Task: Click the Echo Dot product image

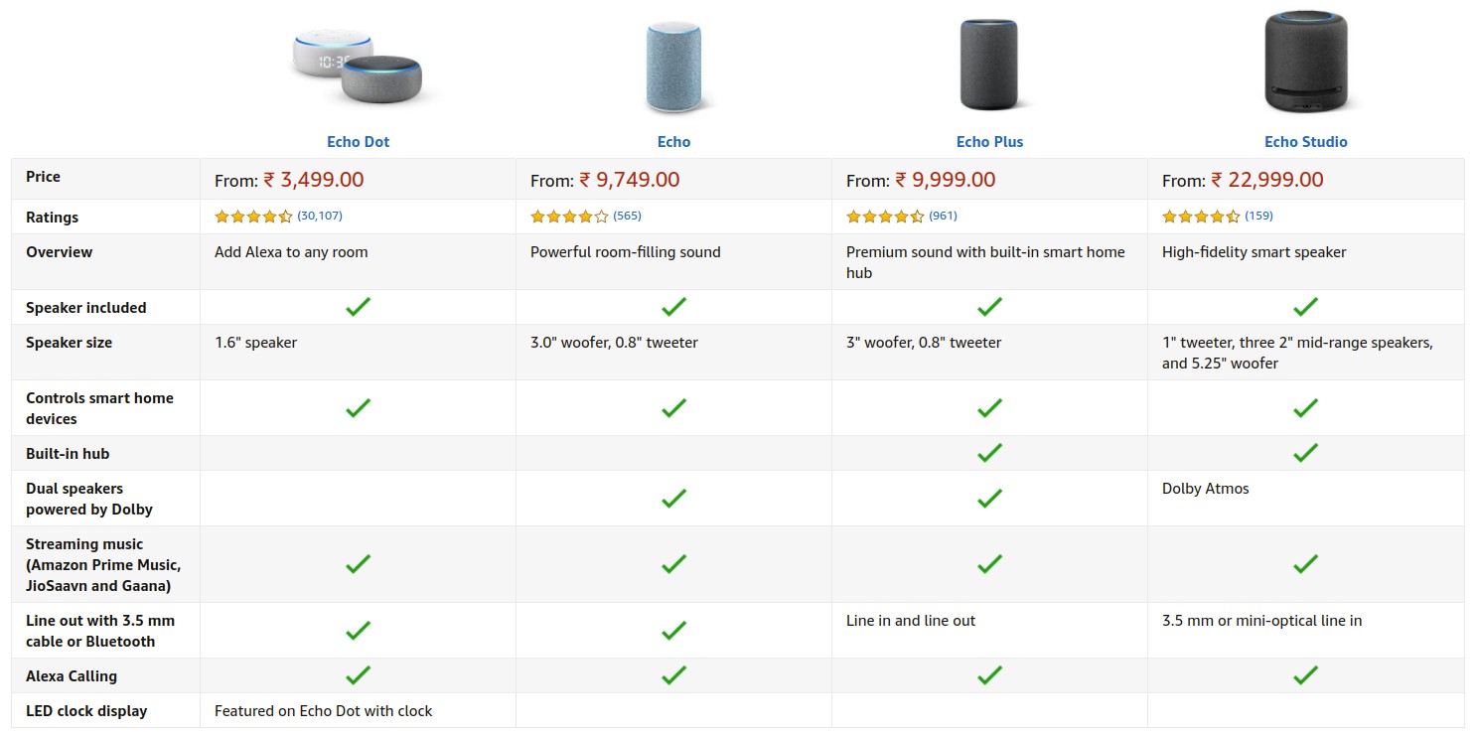Action: pyautogui.click(x=358, y=67)
